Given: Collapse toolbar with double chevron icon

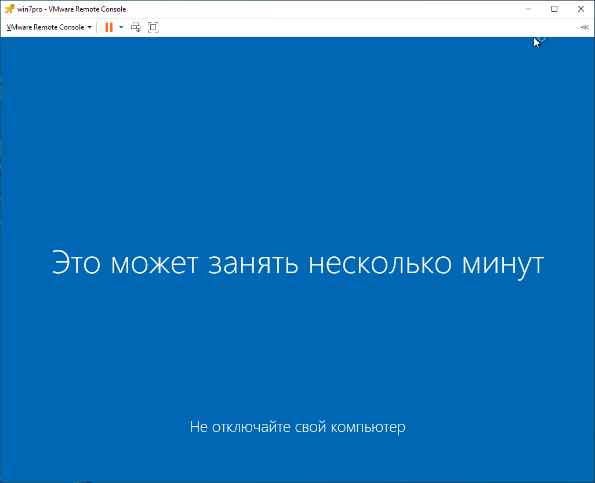Looking at the screenshot, I should (x=585, y=27).
